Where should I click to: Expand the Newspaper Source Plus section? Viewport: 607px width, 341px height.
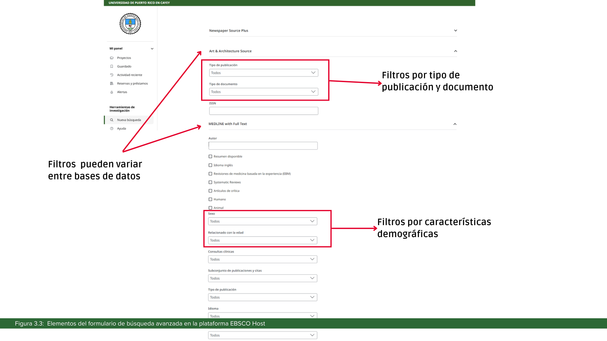(456, 31)
